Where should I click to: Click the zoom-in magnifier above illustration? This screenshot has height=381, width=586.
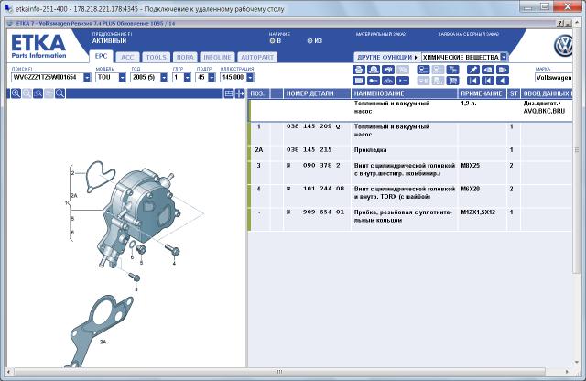[x=16, y=93]
